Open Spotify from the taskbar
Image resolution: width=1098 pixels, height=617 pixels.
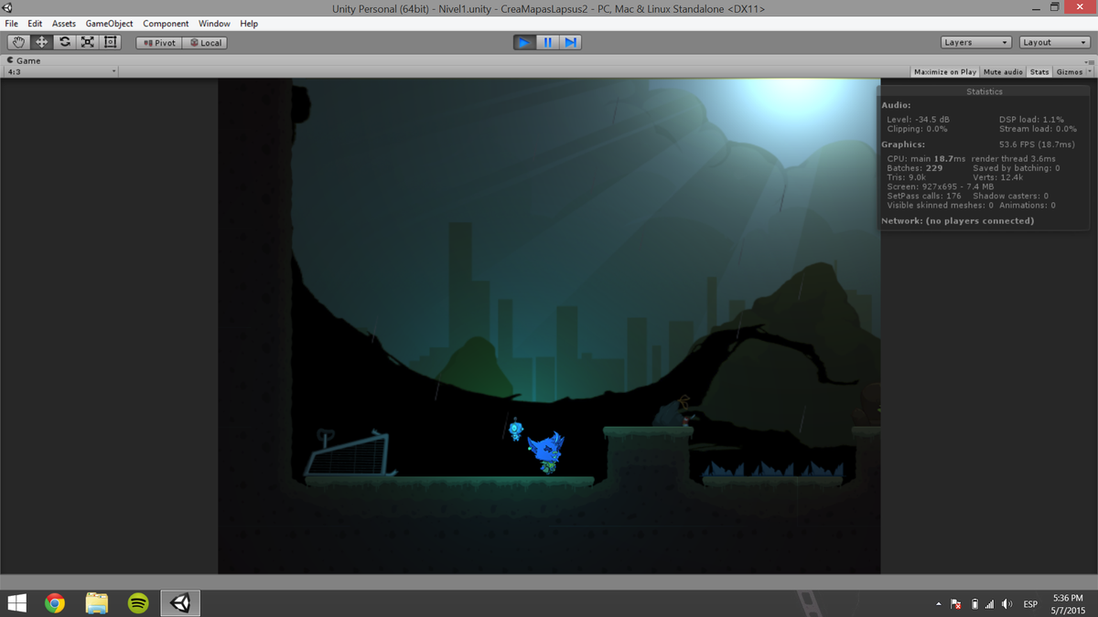[138, 603]
